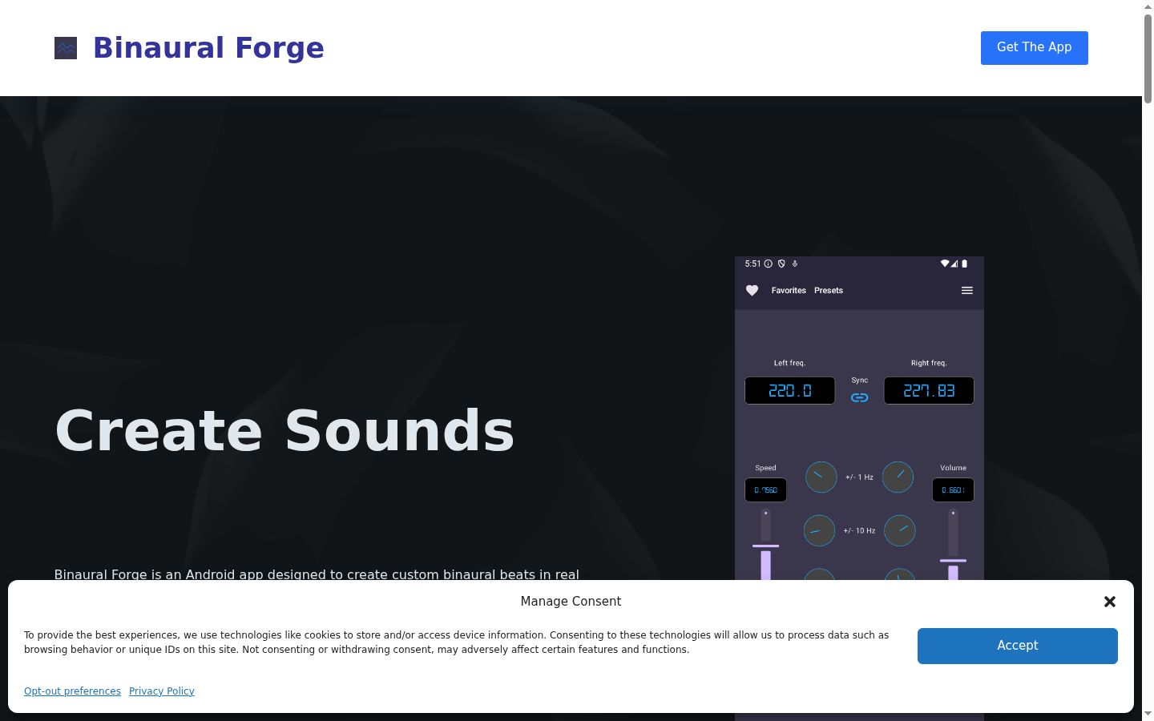Open the hamburger menu in the app
This screenshot has height=721, width=1154.
(x=967, y=291)
